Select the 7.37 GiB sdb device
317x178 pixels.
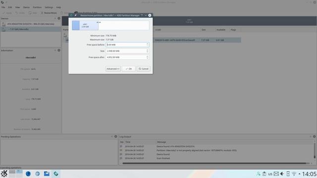[31, 29]
